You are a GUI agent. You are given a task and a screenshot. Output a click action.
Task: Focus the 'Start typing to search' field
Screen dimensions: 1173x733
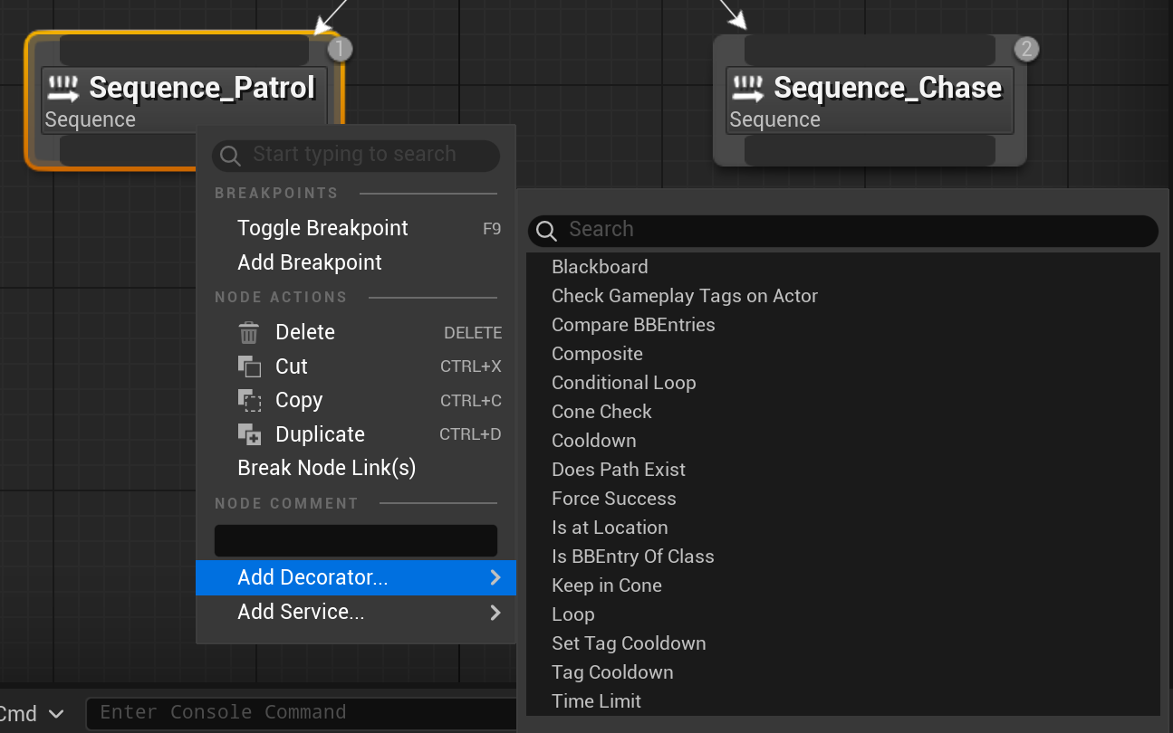click(x=356, y=156)
